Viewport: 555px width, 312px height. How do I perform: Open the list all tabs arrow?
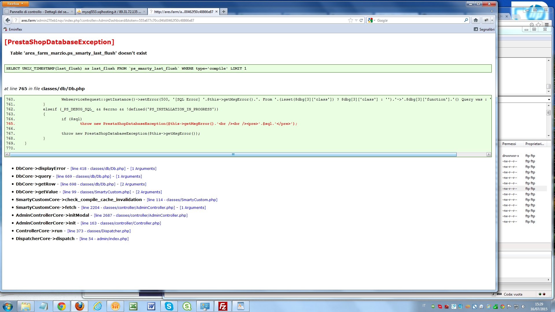click(492, 11)
